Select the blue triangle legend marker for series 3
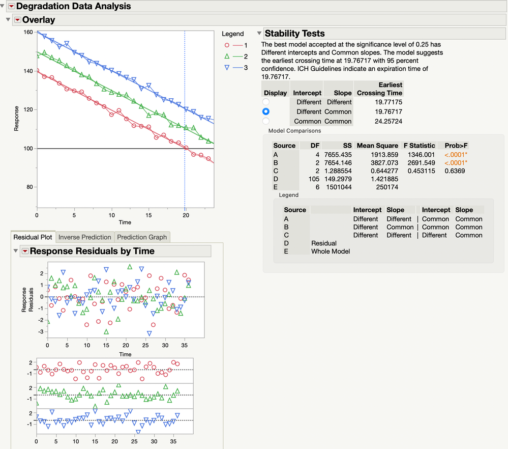The width and height of the screenshot is (508, 449). click(x=227, y=67)
